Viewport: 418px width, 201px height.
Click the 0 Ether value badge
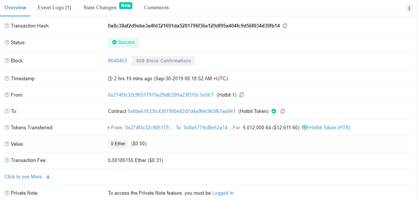[118, 144]
